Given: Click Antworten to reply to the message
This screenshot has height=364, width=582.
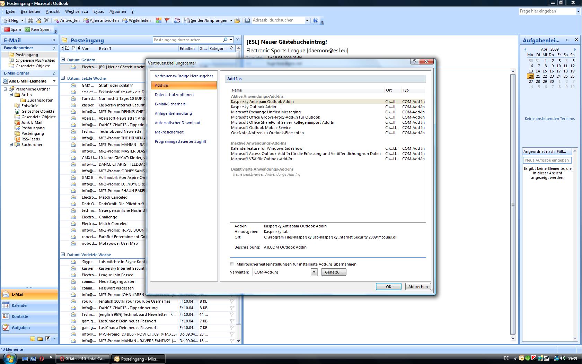Looking at the screenshot, I should coord(67,20).
